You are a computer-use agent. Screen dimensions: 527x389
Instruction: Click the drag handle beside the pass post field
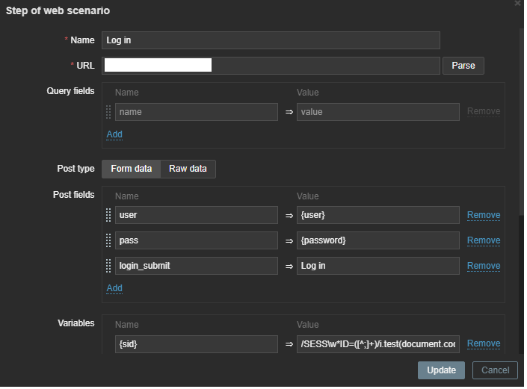[x=108, y=240]
